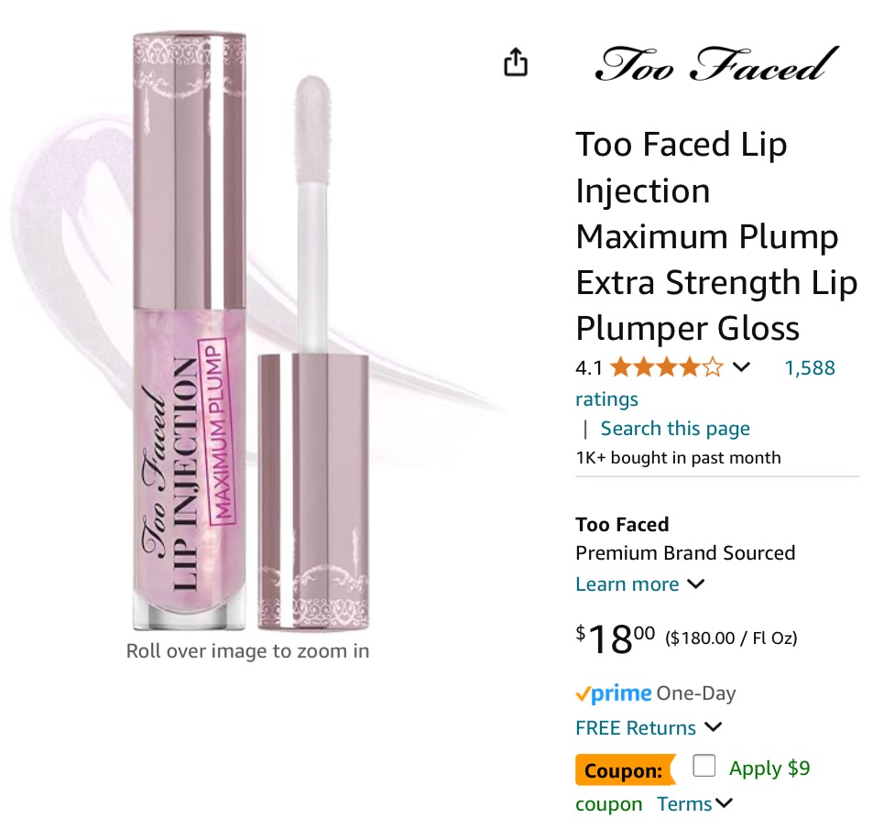873x829 pixels.
Task: Open the FREE Returns link
Action: coord(636,728)
